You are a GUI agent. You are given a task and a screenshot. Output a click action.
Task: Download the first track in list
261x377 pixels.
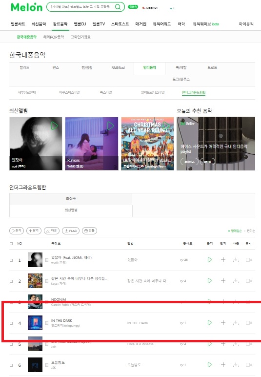click(x=236, y=260)
